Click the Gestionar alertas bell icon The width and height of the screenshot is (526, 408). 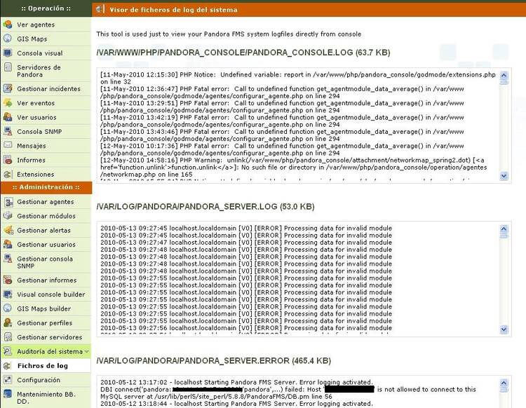8,230
